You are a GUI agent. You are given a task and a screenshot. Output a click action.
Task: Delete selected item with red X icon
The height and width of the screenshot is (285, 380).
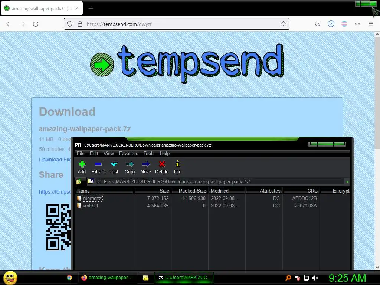click(x=162, y=167)
